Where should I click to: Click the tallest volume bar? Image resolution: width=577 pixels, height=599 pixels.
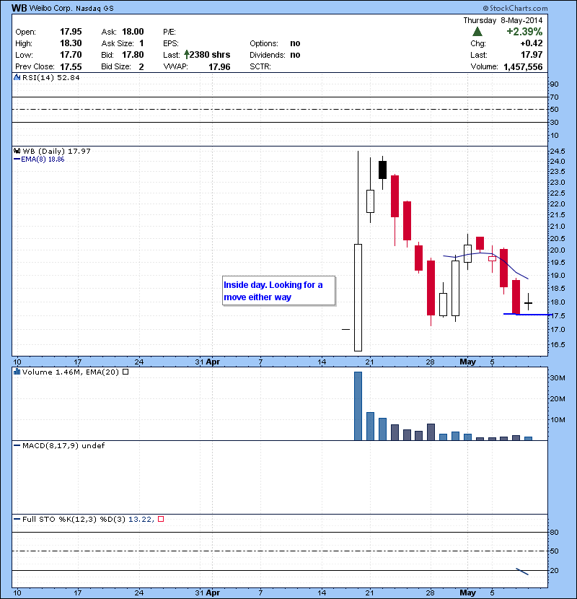[x=358, y=406]
